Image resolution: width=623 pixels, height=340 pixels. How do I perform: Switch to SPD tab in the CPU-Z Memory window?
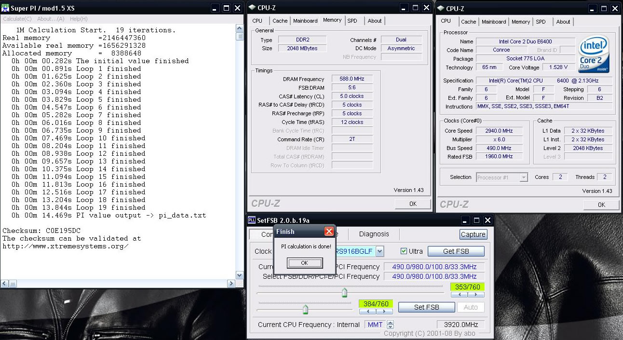tap(352, 21)
